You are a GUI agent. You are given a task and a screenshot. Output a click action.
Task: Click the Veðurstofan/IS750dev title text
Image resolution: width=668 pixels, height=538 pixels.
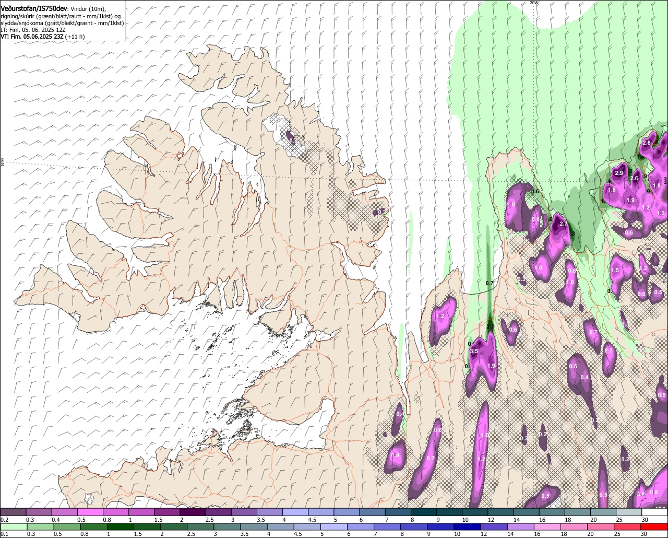click(33, 8)
